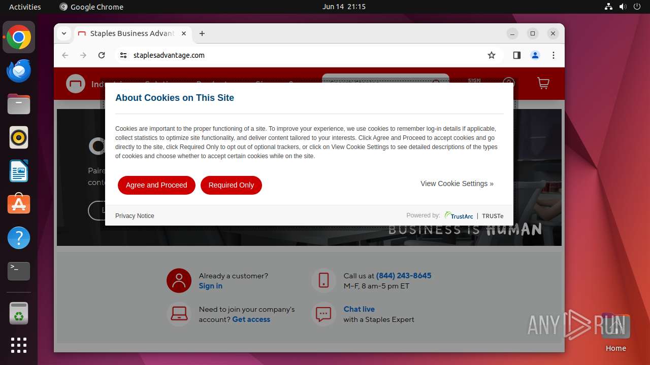Image resolution: width=650 pixels, height=365 pixels.
Task: Open View Cookie Settings link
Action: point(457,184)
